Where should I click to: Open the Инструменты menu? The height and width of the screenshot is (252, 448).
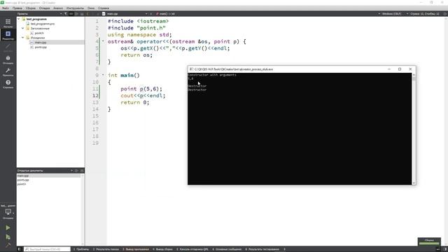click(75, 8)
